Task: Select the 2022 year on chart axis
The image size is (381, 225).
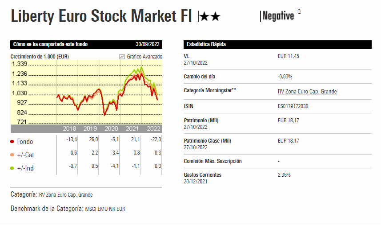Action: [x=153, y=129]
